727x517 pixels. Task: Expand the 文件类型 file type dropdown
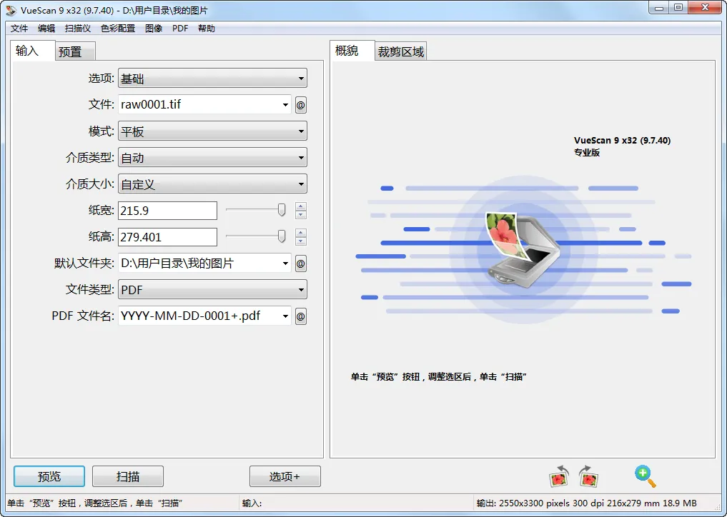pos(212,289)
